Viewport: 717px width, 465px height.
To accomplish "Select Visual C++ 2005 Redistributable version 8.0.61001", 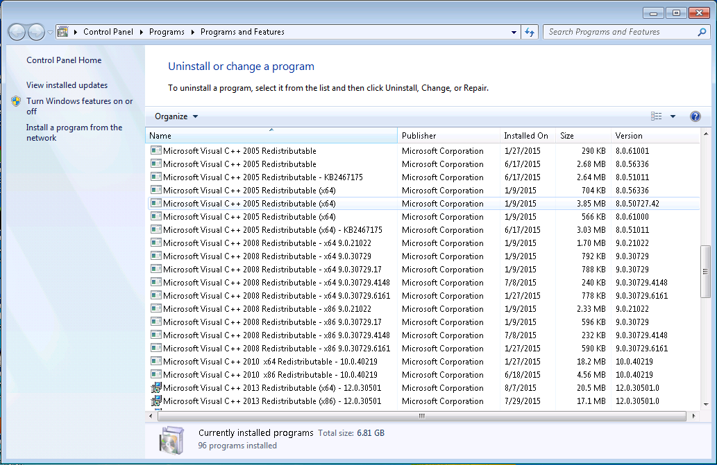I will pyautogui.click(x=423, y=151).
